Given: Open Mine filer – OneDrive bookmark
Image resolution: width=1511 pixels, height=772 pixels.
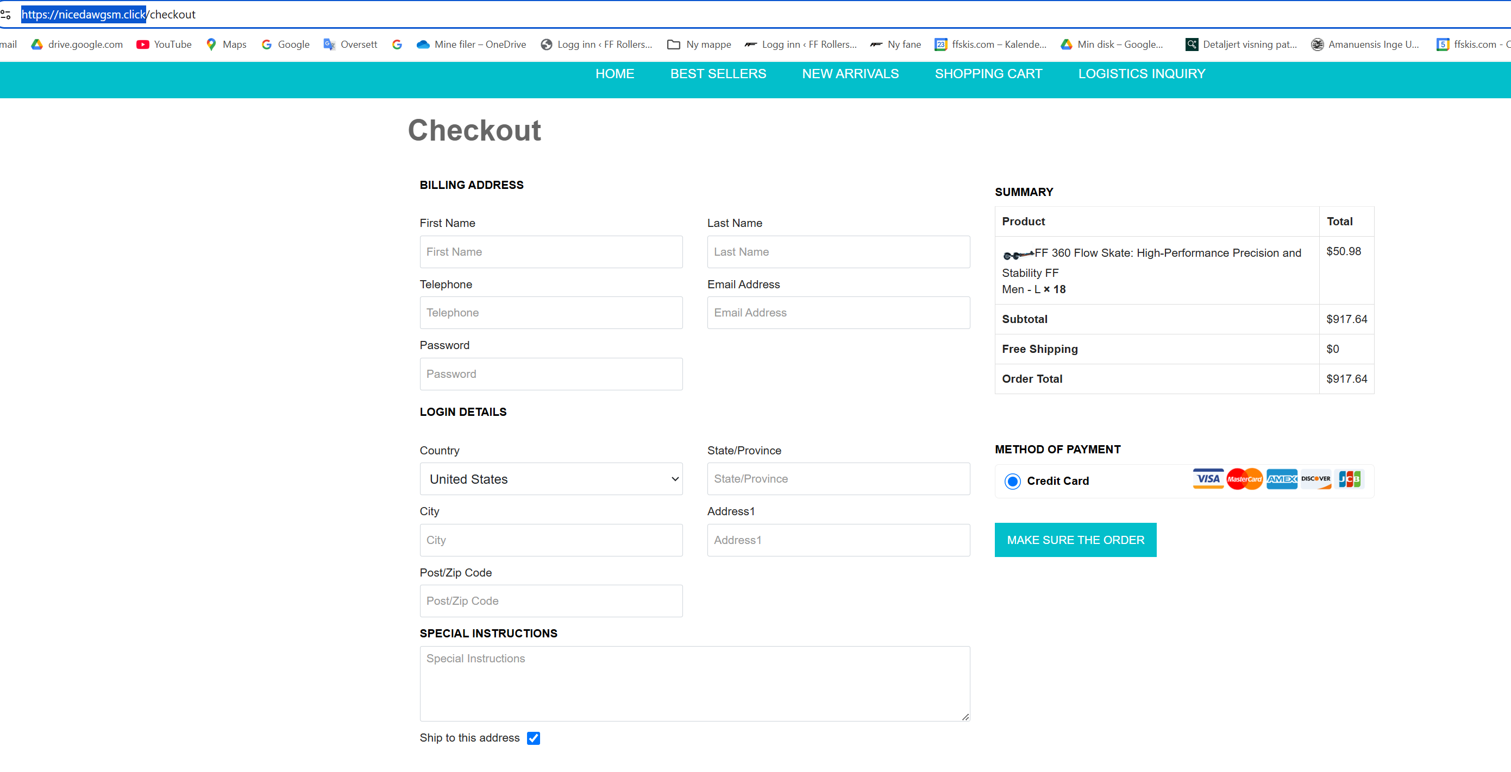Looking at the screenshot, I should 471,45.
